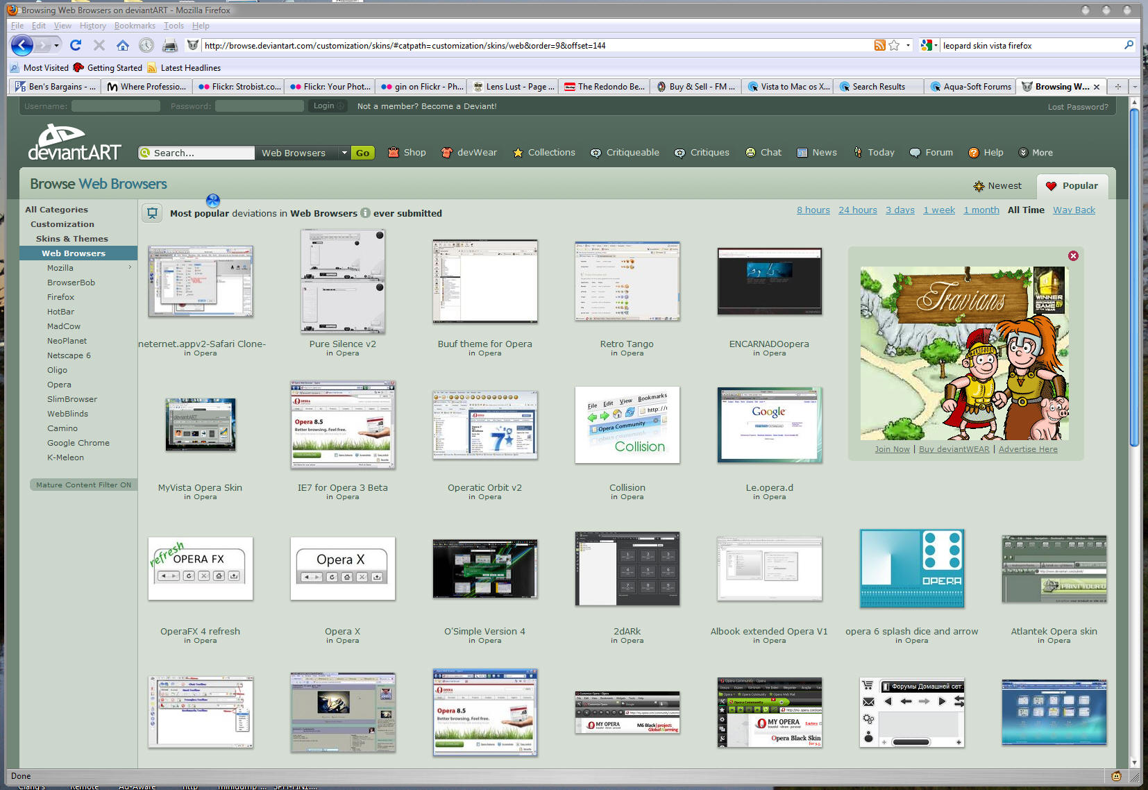Open the Shop link in deviantART navigation
This screenshot has height=790, width=1148.
407,153
